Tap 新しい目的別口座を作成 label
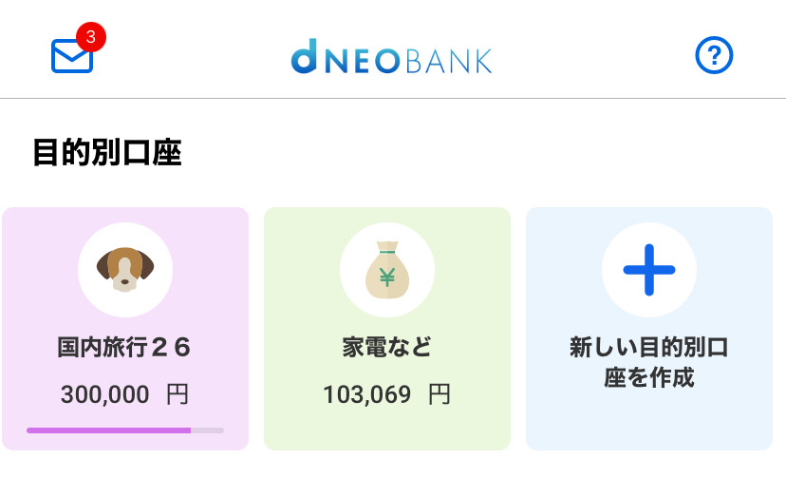Screen dimensions: 786x478 649,362
